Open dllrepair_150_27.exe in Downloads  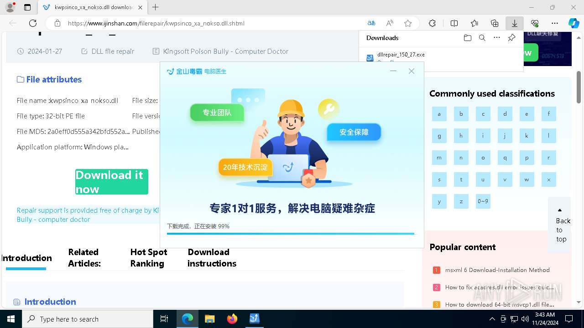point(401,55)
